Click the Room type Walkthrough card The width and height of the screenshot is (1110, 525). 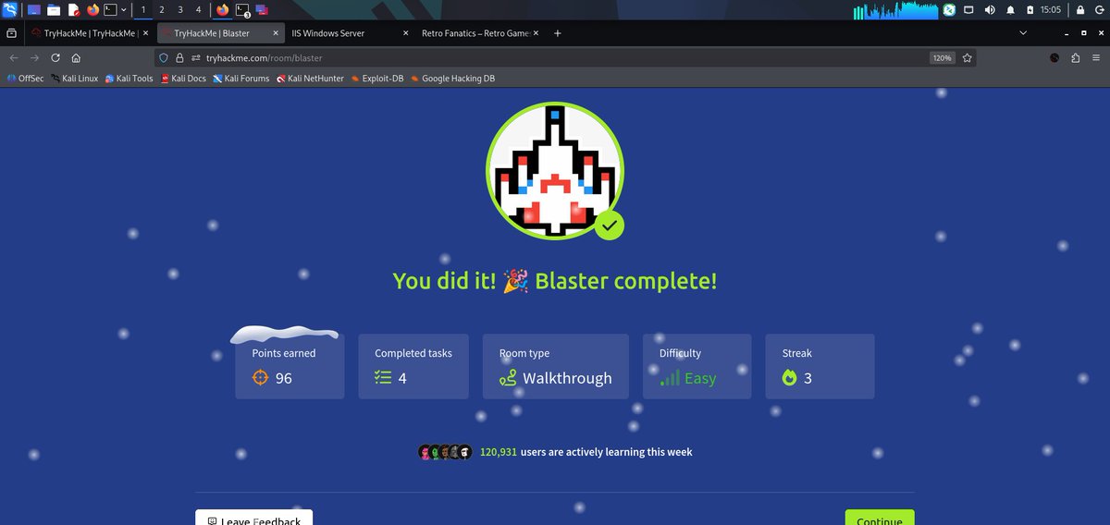556,367
